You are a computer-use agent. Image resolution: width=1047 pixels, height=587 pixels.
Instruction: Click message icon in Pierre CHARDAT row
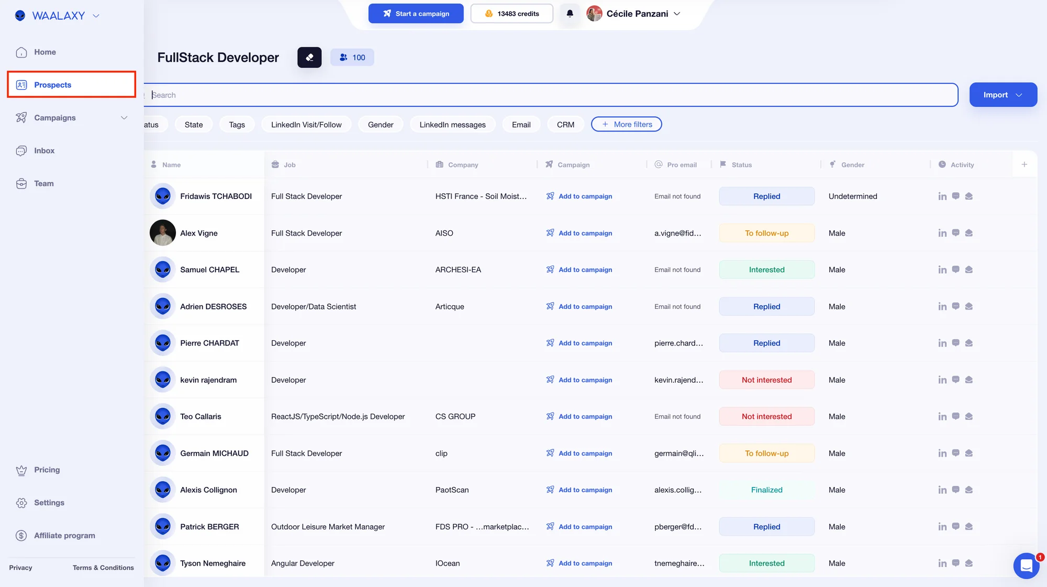tap(955, 343)
